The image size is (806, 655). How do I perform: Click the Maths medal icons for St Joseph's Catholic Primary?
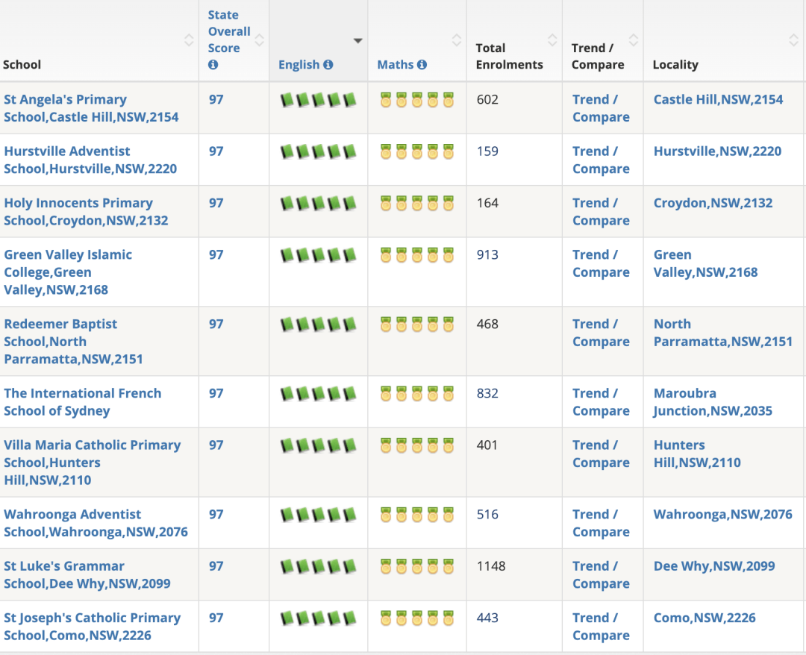click(417, 618)
